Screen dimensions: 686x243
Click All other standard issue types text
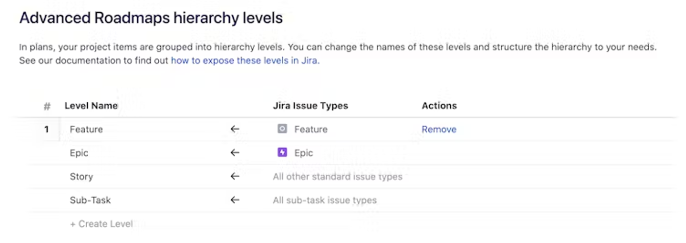[337, 177]
